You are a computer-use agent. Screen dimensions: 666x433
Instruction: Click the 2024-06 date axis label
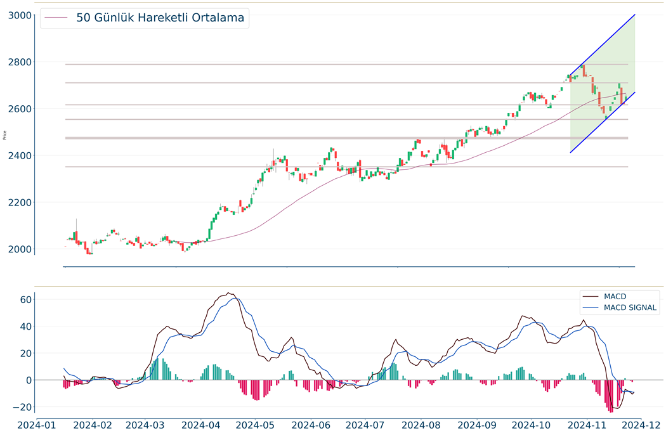point(311,425)
